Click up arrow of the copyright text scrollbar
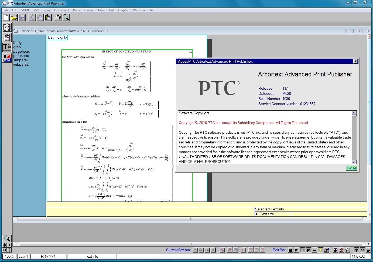The image size is (373, 262). coord(354,113)
